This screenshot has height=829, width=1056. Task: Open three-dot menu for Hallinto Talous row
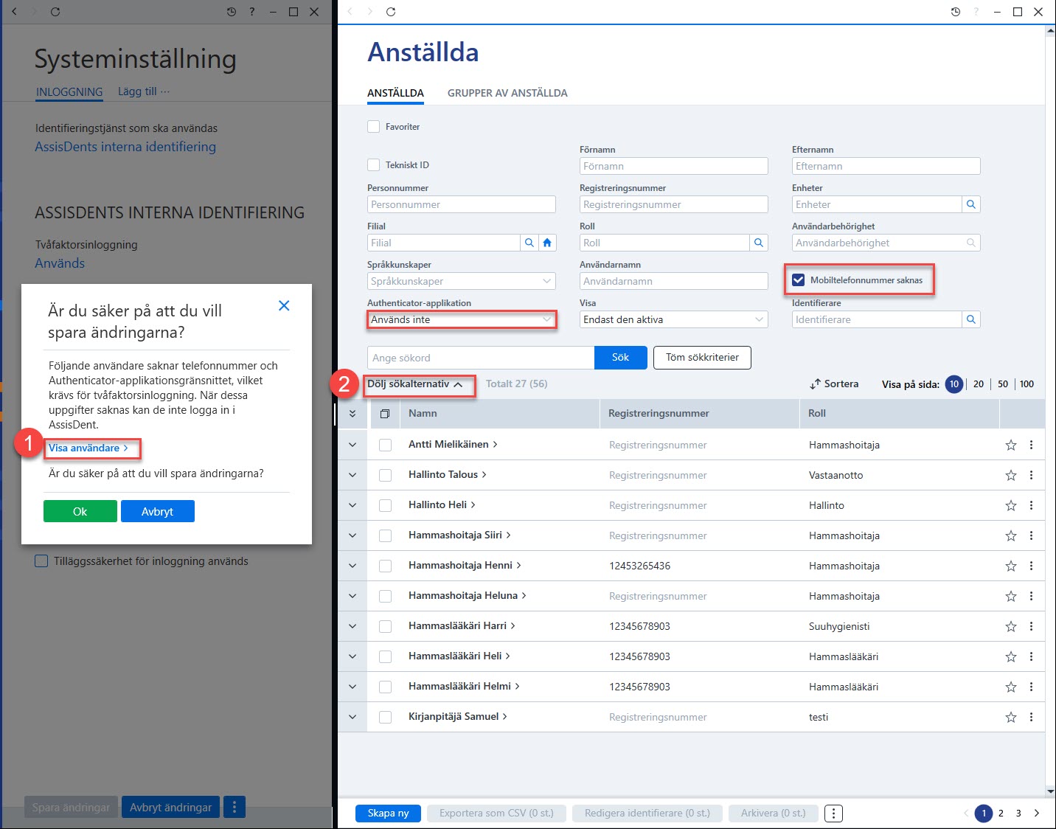pos(1031,475)
